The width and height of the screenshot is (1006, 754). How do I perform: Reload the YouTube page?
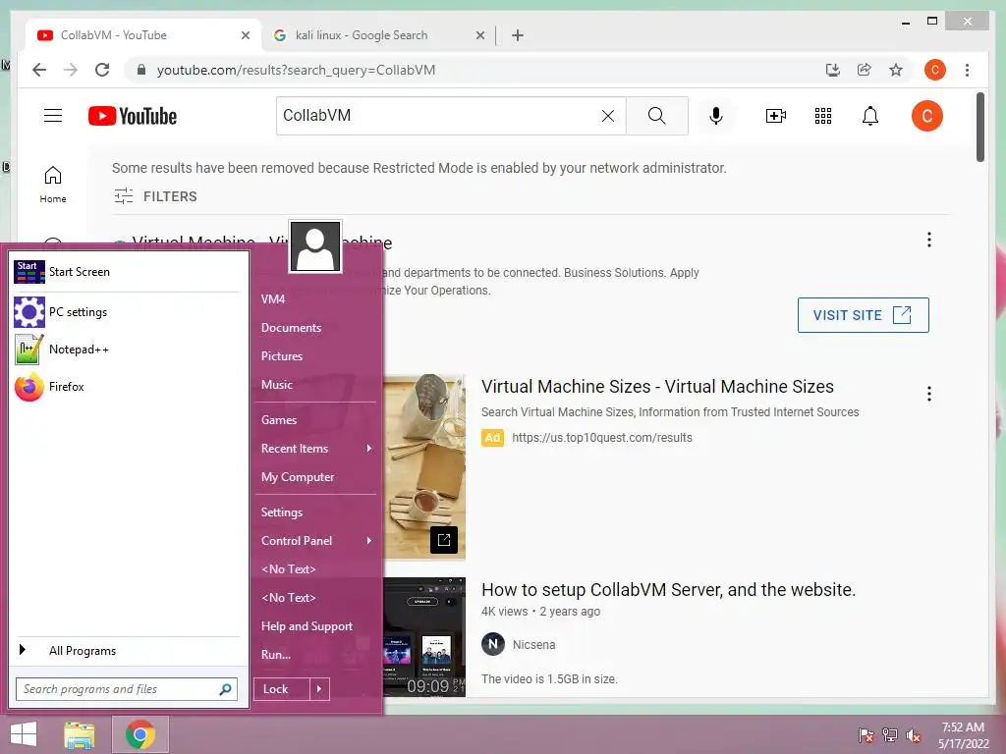pos(102,70)
